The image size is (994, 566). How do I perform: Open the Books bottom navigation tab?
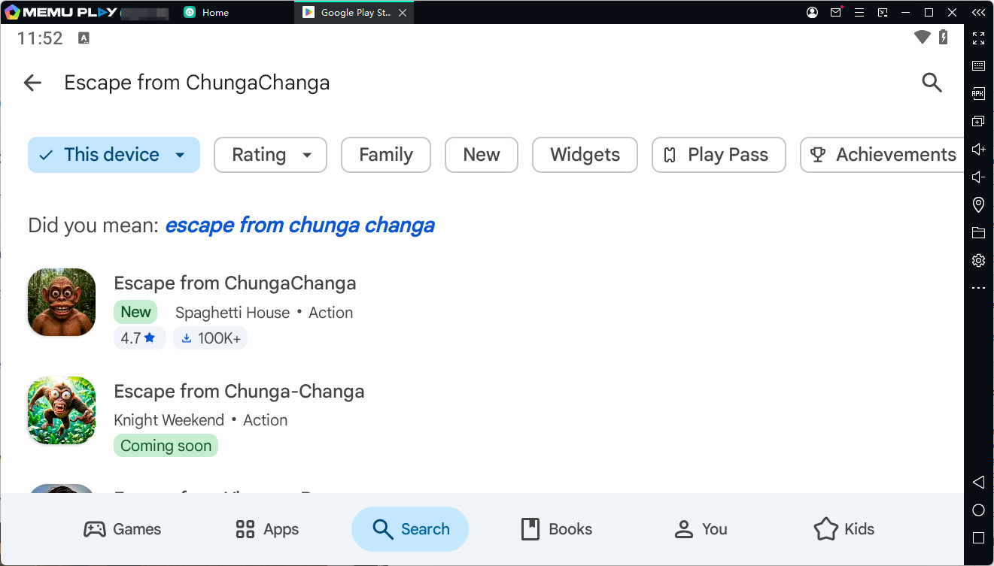pos(556,529)
